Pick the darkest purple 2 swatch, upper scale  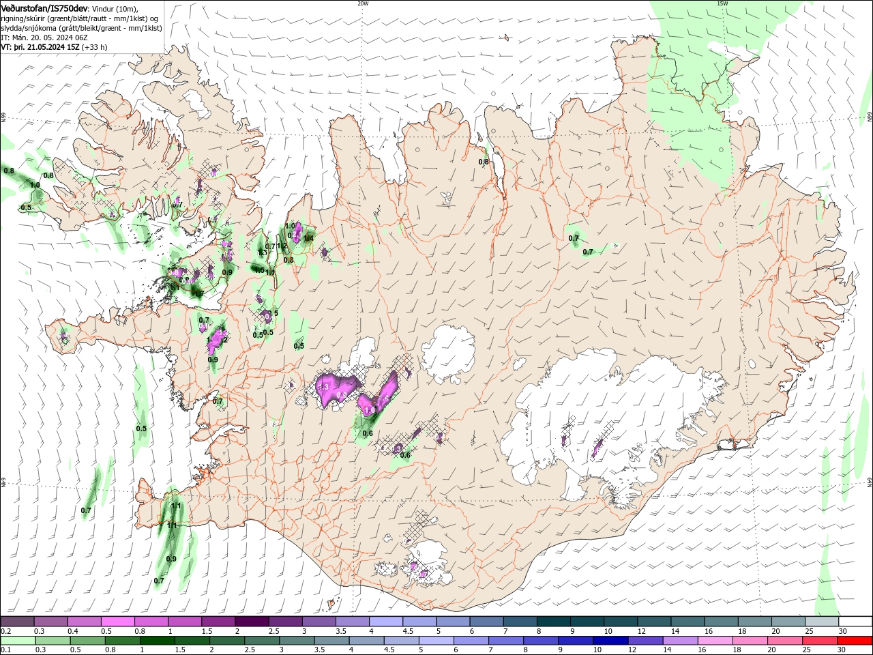(251, 622)
